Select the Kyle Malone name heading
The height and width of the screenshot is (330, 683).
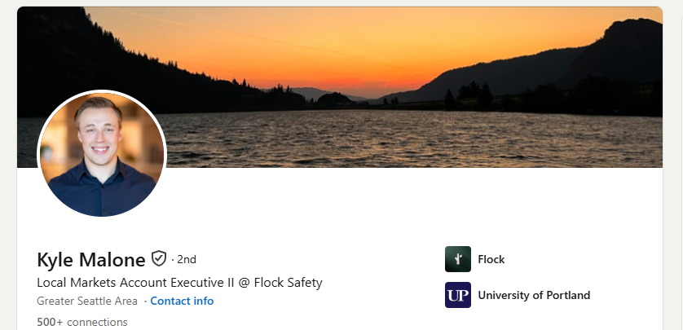point(91,260)
